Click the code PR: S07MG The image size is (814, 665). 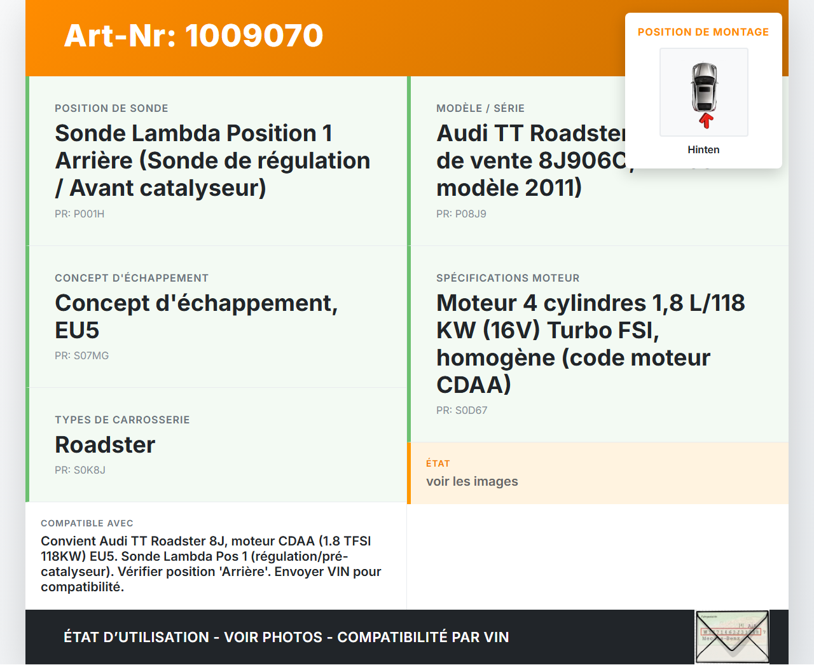[x=81, y=355]
